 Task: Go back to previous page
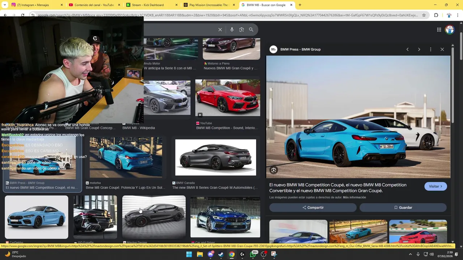coord(5,15)
